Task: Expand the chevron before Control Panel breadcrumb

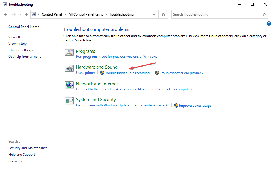Action: tap(38, 14)
